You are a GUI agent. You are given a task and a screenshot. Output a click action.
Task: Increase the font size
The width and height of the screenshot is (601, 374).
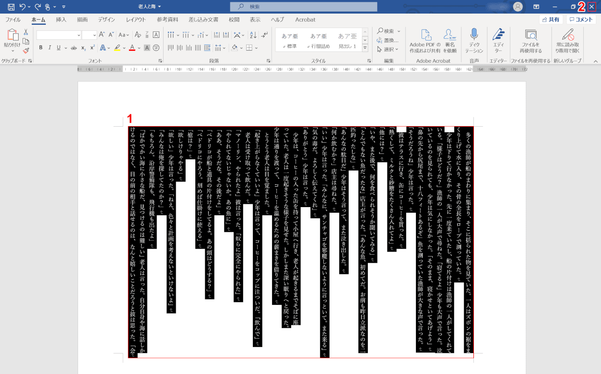(102, 35)
